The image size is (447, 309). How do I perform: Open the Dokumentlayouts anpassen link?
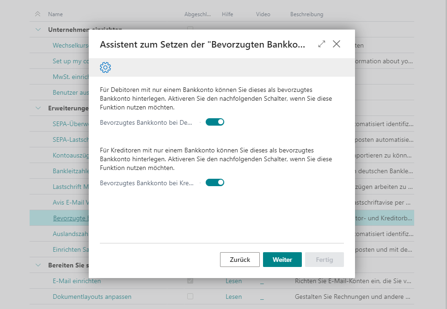[92, 297]
